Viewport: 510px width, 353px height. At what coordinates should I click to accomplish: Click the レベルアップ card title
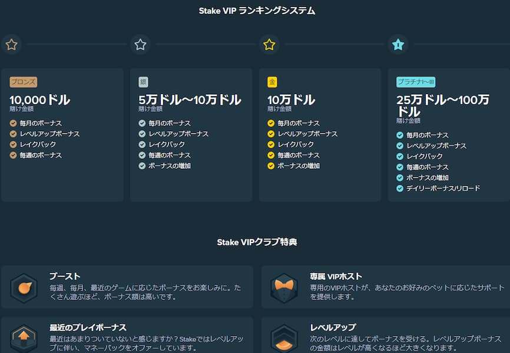333,327
